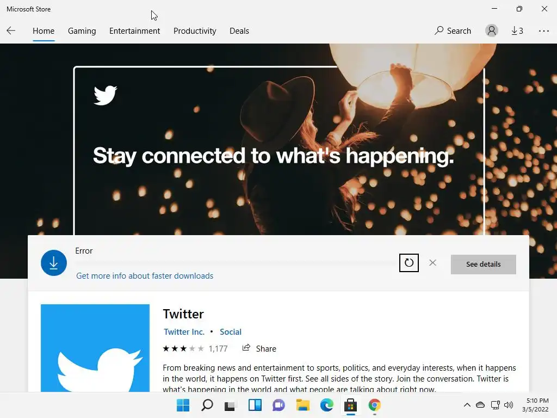Image resolution: width=557 pixels, height=418 pixels.
Task: Open downloads and updates showing 3
Action: tap(517, 31)
